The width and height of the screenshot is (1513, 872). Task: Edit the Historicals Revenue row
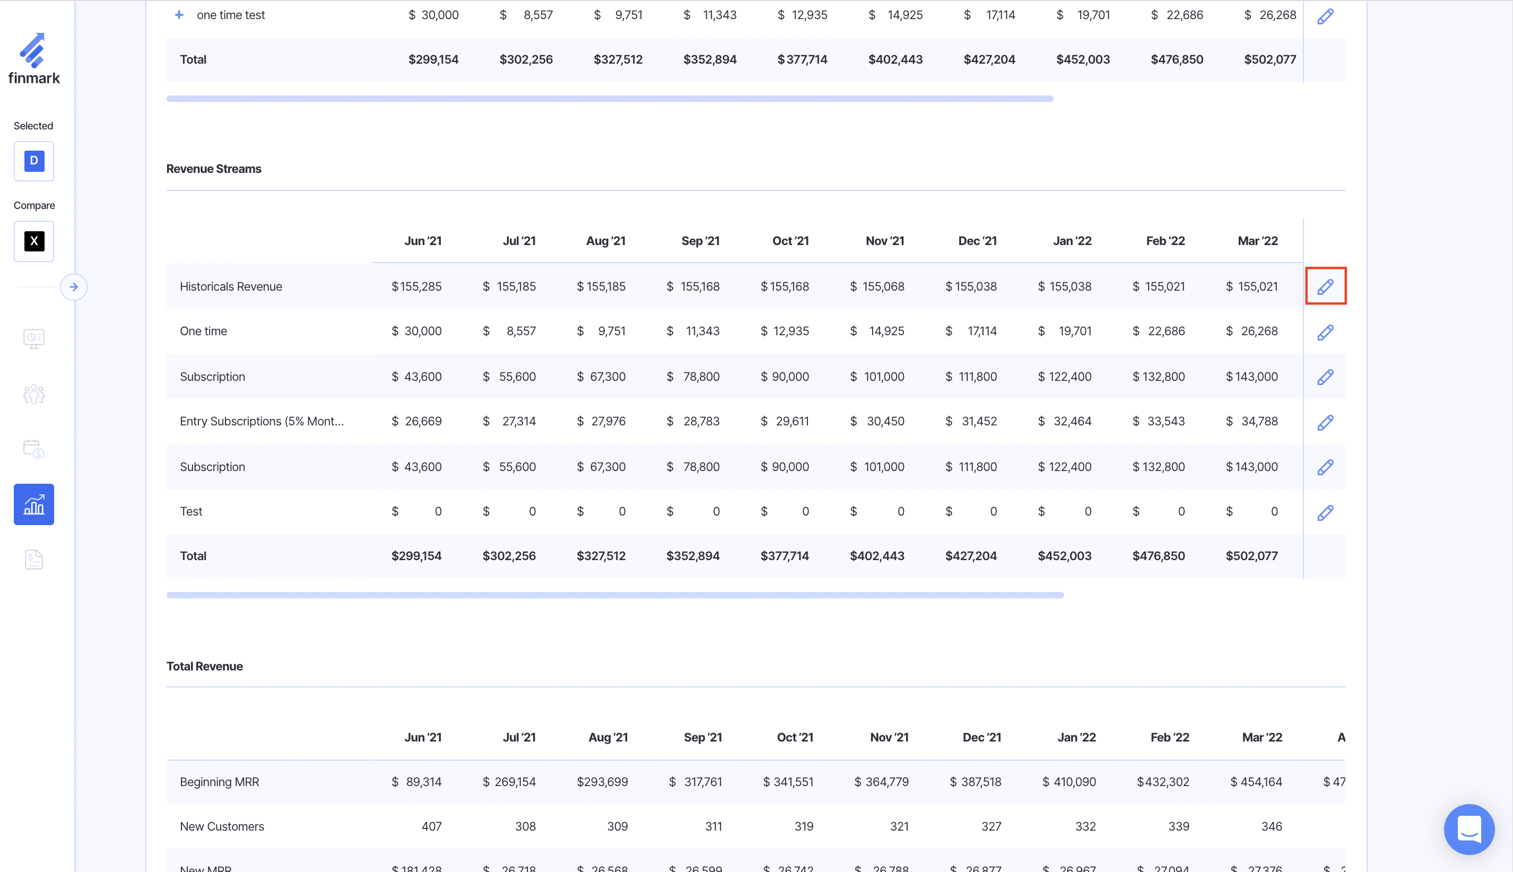tap(1325, 286)
